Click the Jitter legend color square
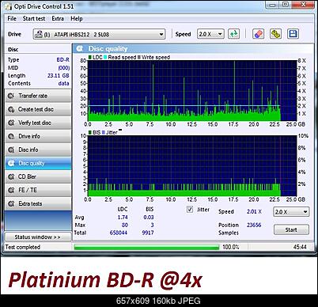Screen dimensions: 318x307 click(104, 132)
